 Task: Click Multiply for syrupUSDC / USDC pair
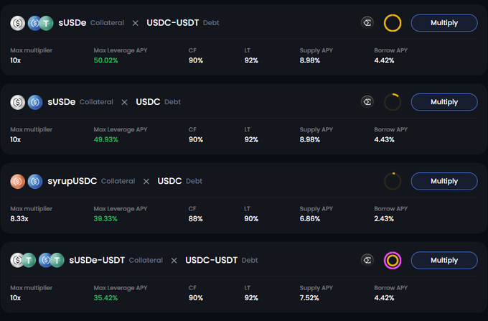(444, 181)
